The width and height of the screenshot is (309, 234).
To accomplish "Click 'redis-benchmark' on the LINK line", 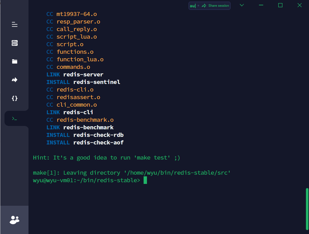I will coord(89,127).
